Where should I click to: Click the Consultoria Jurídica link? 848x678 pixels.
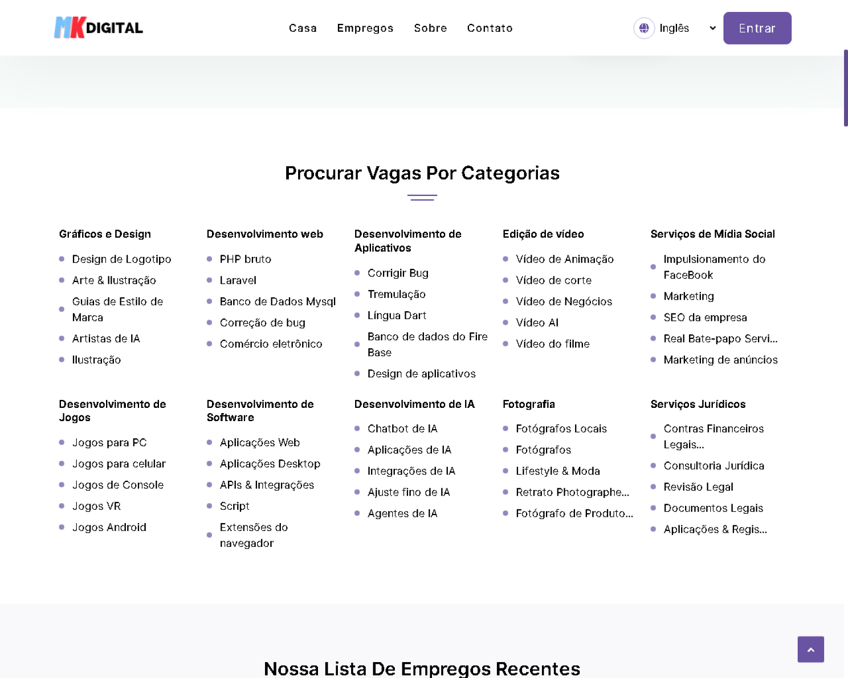coord(713,466)
